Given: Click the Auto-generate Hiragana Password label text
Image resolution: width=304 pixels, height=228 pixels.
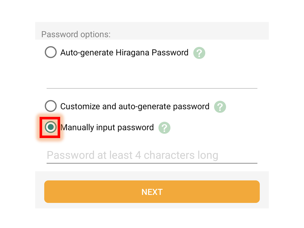Looking at the screenshot, I should (x=124, y=53).
